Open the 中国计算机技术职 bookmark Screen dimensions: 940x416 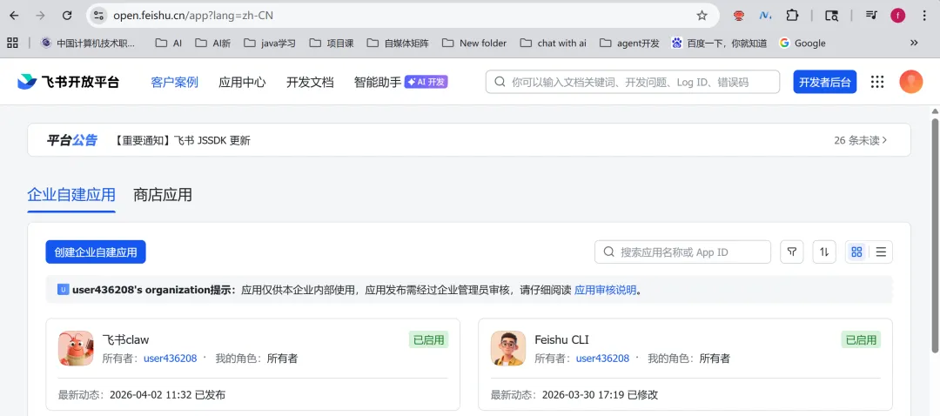click(88, 43)
